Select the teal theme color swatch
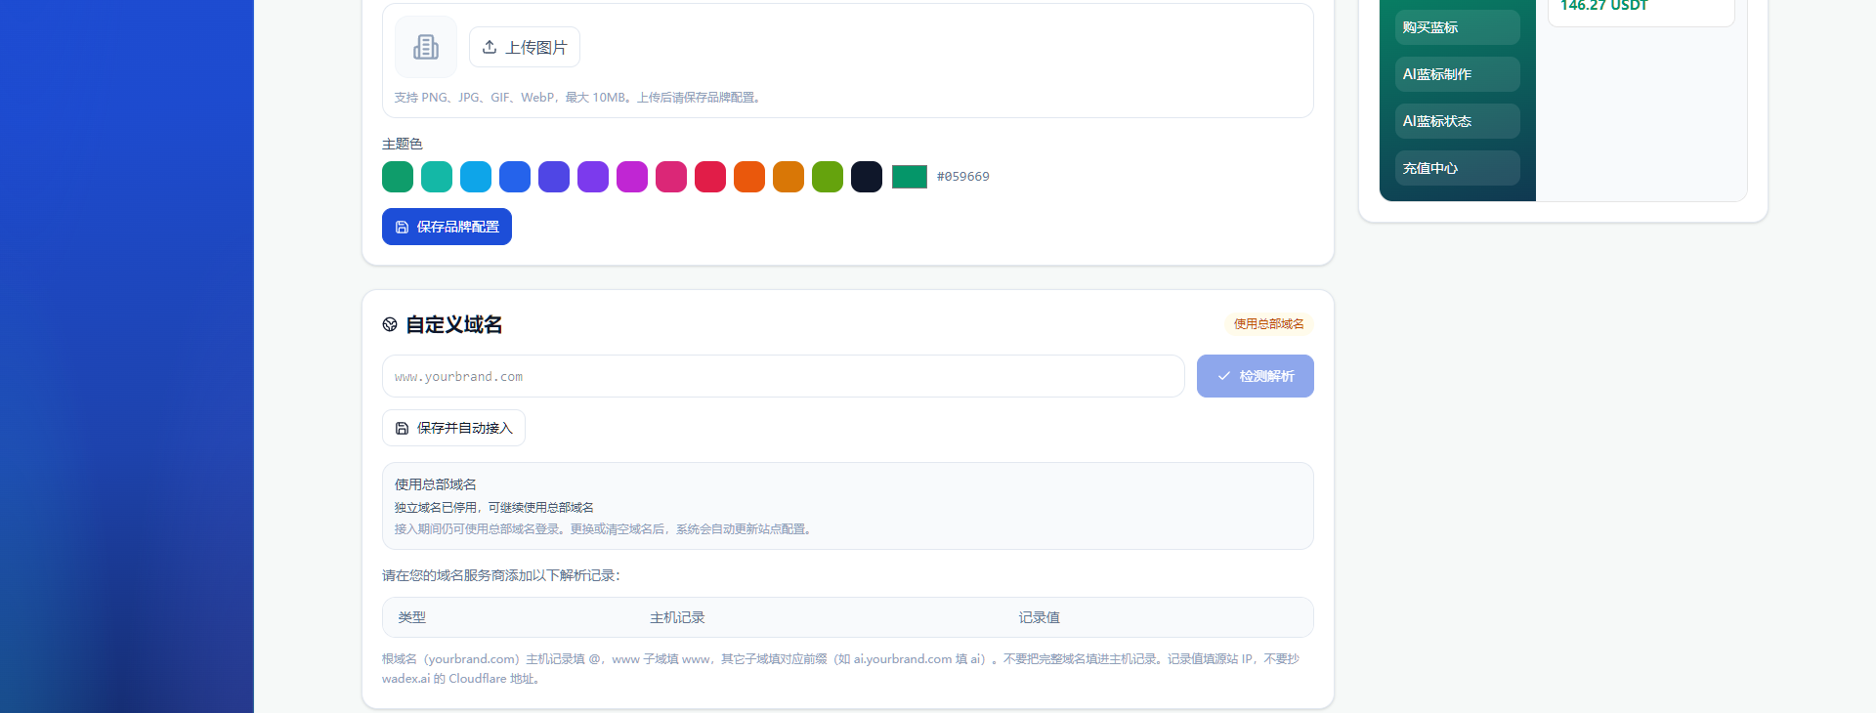 [437, 177]
